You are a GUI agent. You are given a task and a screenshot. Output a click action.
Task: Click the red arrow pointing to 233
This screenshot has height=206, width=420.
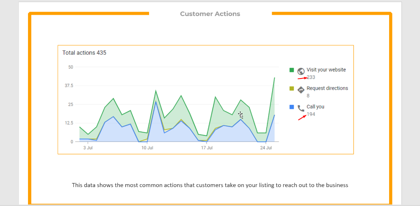click(x=302, y=78)
